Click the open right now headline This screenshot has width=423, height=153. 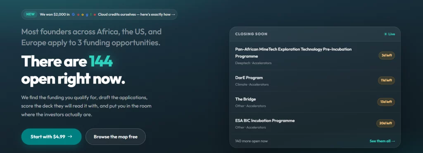[73, 79]
